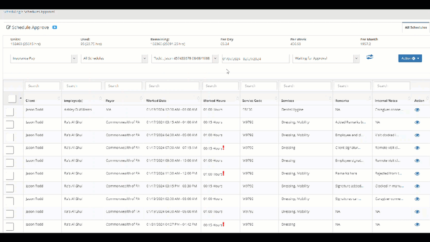The height and width of the screenshot is (242, 430).
Task: Check the 01/17/2024 09:00 AM row checkbox
Action: tap(10, 163)
